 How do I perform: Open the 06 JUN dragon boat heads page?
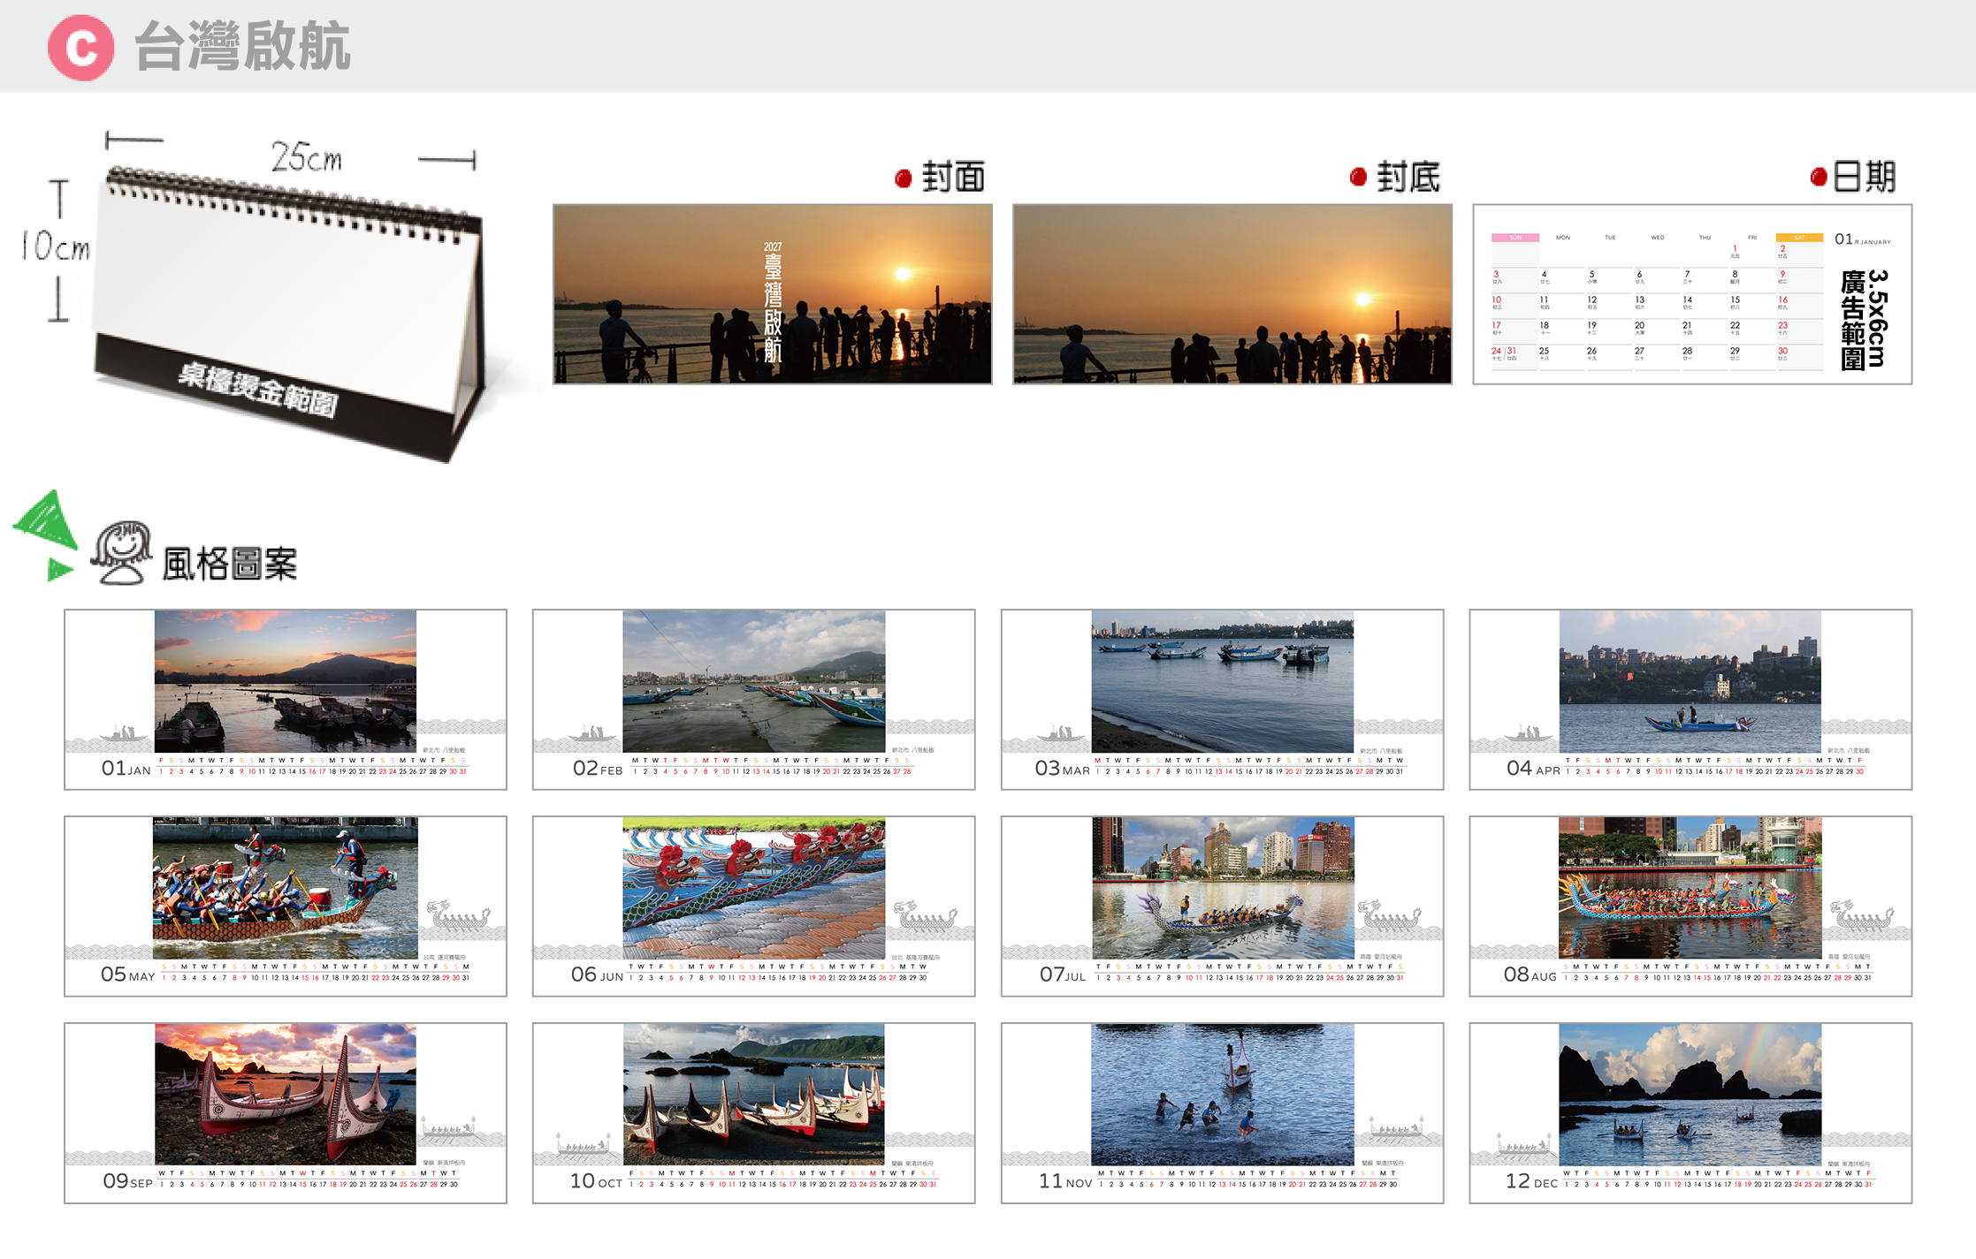[754, 906]
